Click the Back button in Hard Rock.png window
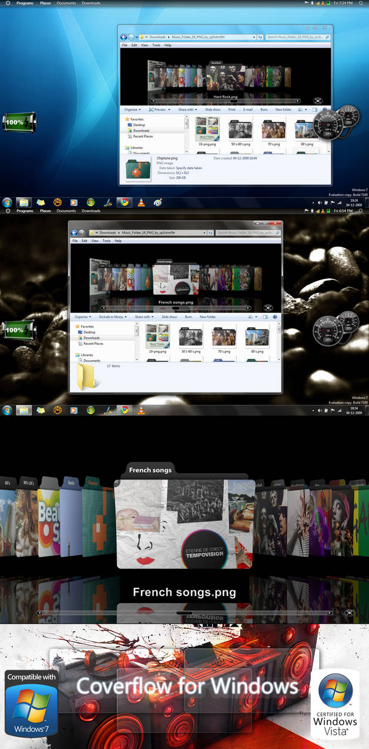Viewport: 369px width, 749px height. click(124, 37)
